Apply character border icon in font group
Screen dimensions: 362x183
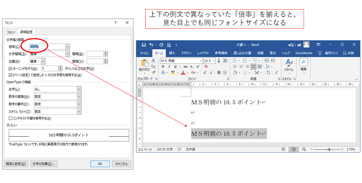[x=225, y=61]
